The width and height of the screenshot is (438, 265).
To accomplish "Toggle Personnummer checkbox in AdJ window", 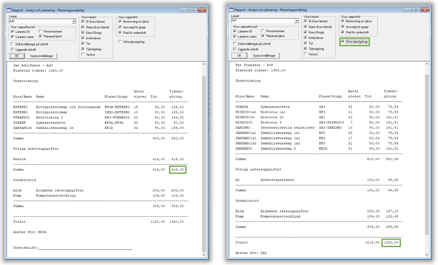I will [x=40, y=31].
